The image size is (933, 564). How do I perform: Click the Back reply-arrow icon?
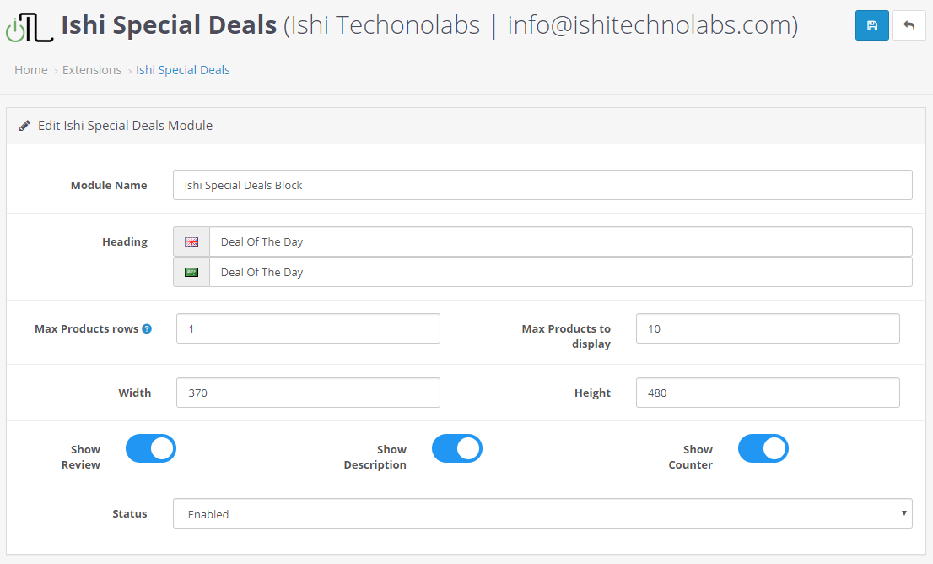pyautogui.click(x=909, y=25)
